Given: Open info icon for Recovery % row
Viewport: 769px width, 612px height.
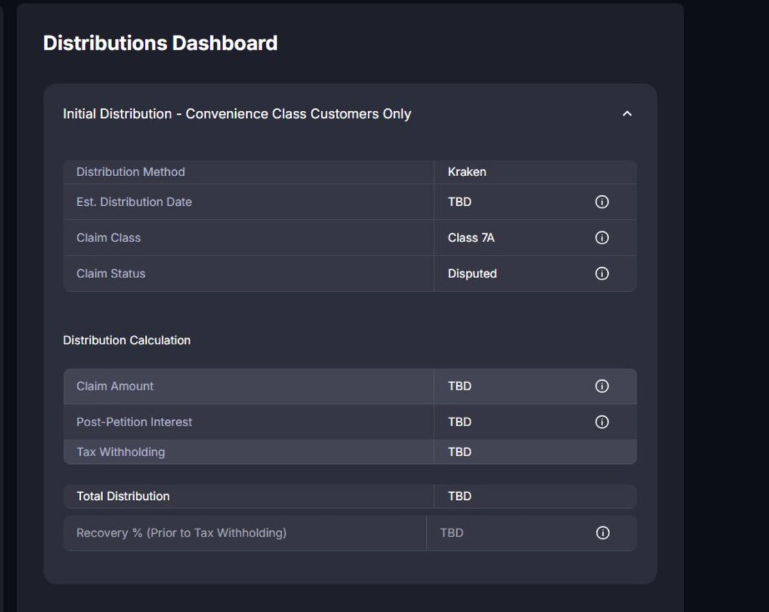Looking at the screenshot, I should [x=602, y=533].
